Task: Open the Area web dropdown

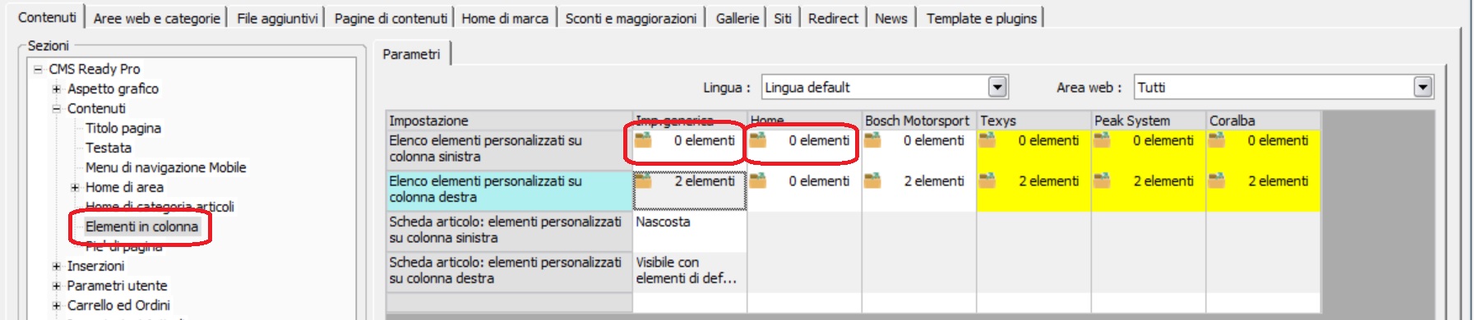Action: [x=1423, y=87]
